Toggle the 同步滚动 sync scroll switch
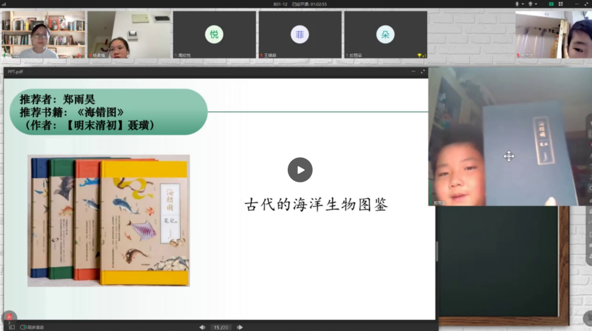 tap(24, 327)
